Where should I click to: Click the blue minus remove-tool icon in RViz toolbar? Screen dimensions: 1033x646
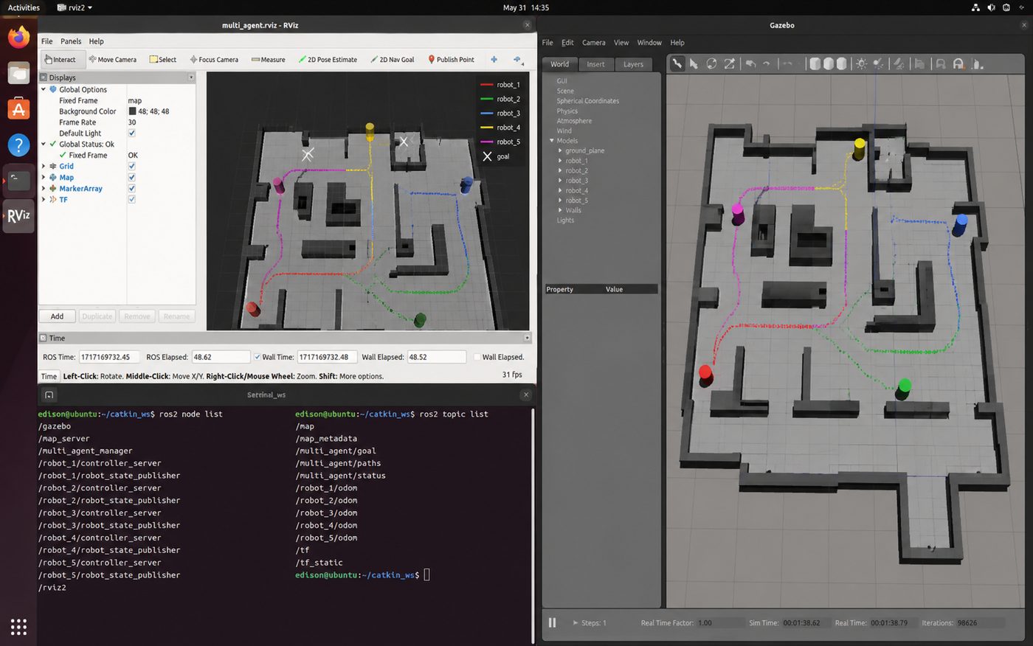(x=518, y=60)
